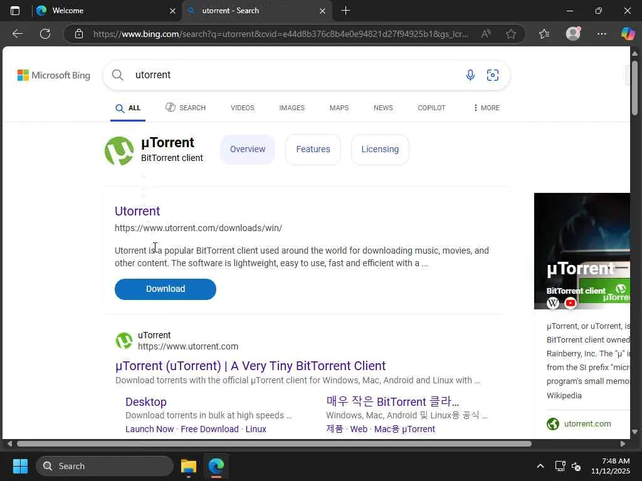Screen dimensions: 642x481
Task: Open the Korean BitTorrent result link
Action: (392, 401)
